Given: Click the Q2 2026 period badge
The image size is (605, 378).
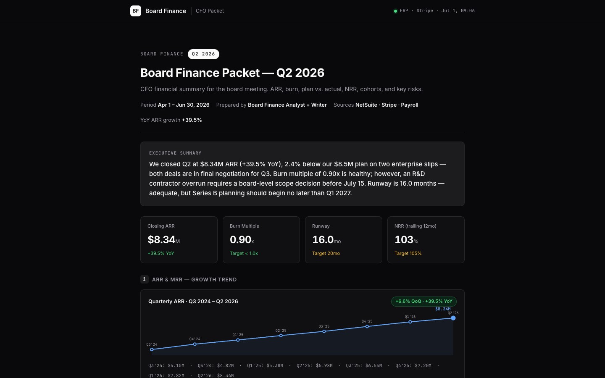Looking at the screenshot, I should 203,54.
